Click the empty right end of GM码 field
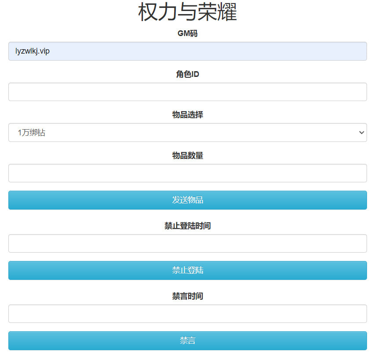This screenshot has width=378, height=355. 343,51
